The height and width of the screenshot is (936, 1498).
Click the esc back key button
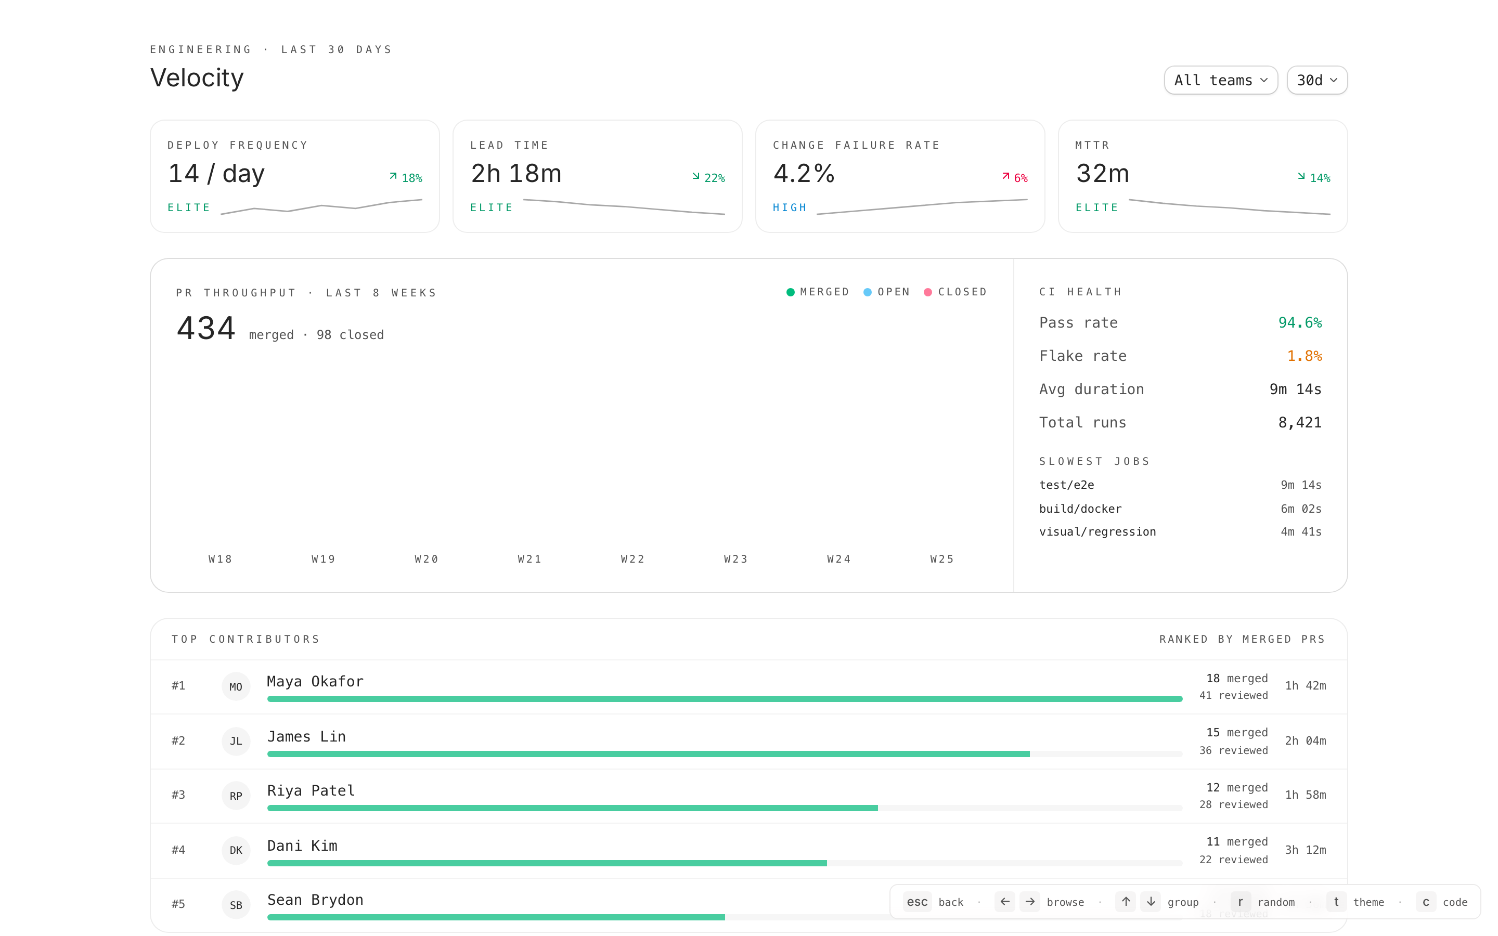tap(917, 902)
